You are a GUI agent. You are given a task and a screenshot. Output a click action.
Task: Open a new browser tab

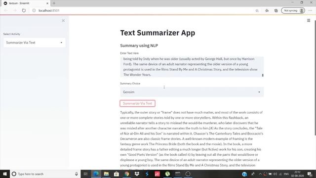coord(54,3)
